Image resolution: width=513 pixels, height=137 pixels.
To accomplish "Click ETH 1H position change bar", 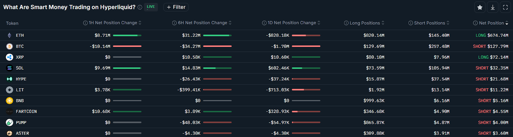I will click(127, 35).
